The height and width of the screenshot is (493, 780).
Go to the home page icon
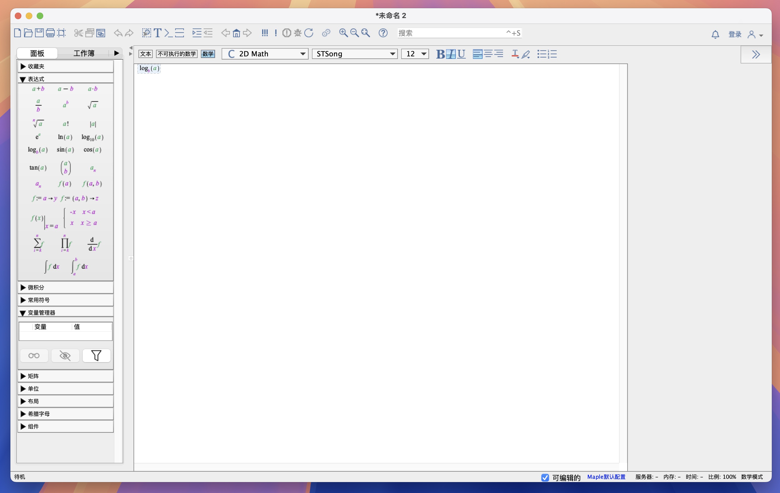(236, 33)
